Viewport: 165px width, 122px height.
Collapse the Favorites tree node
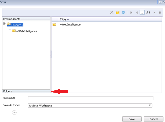pyautogui.click(x=4, y=24)
